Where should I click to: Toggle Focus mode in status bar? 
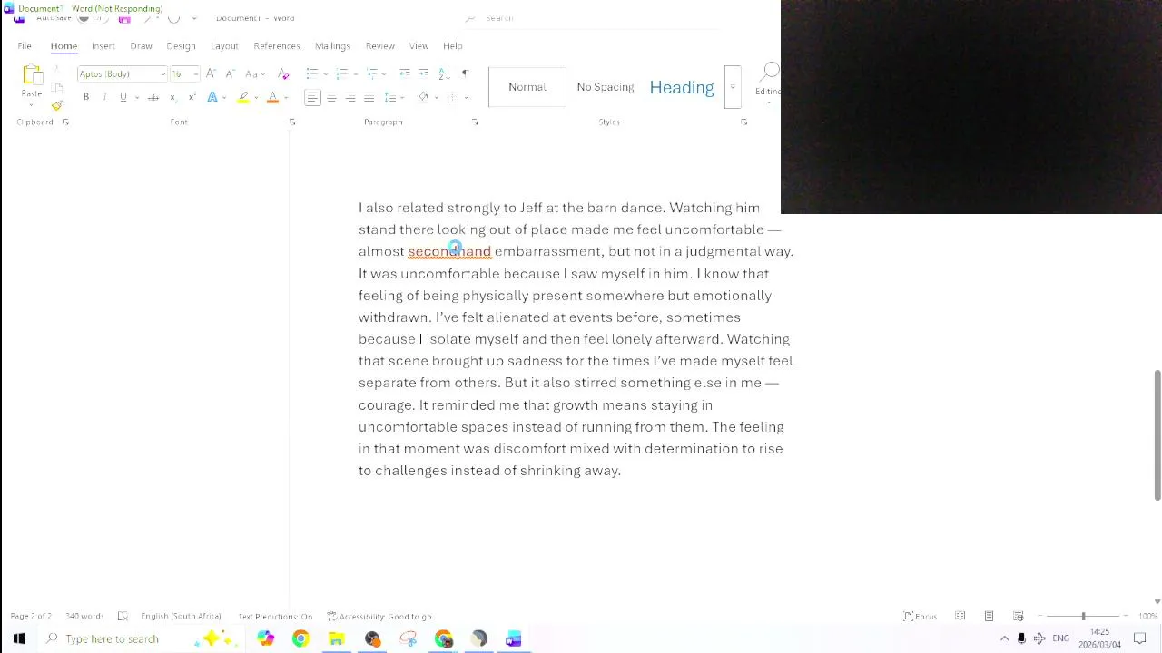coord(921,617)
